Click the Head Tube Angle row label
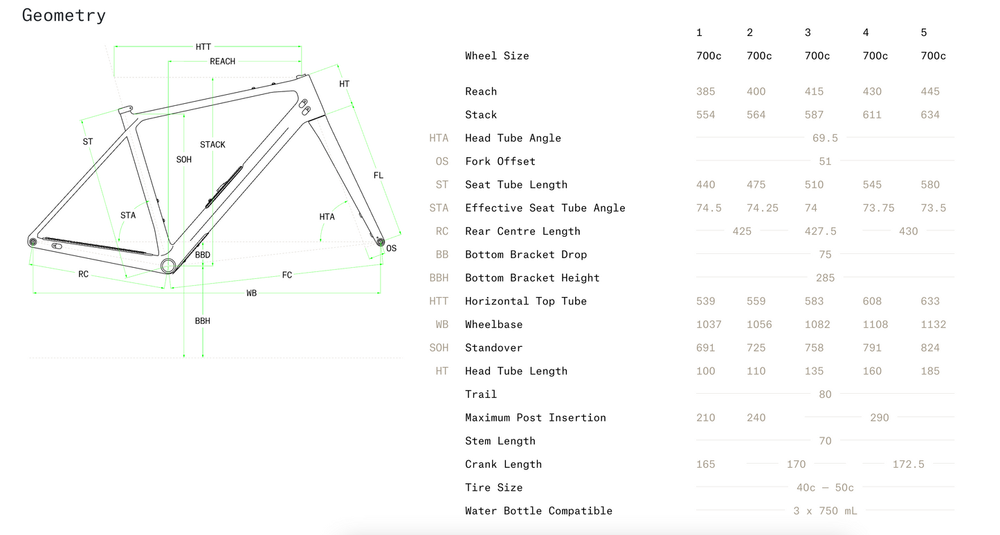Screen dimensions: 1000x535 pos(513,138)
